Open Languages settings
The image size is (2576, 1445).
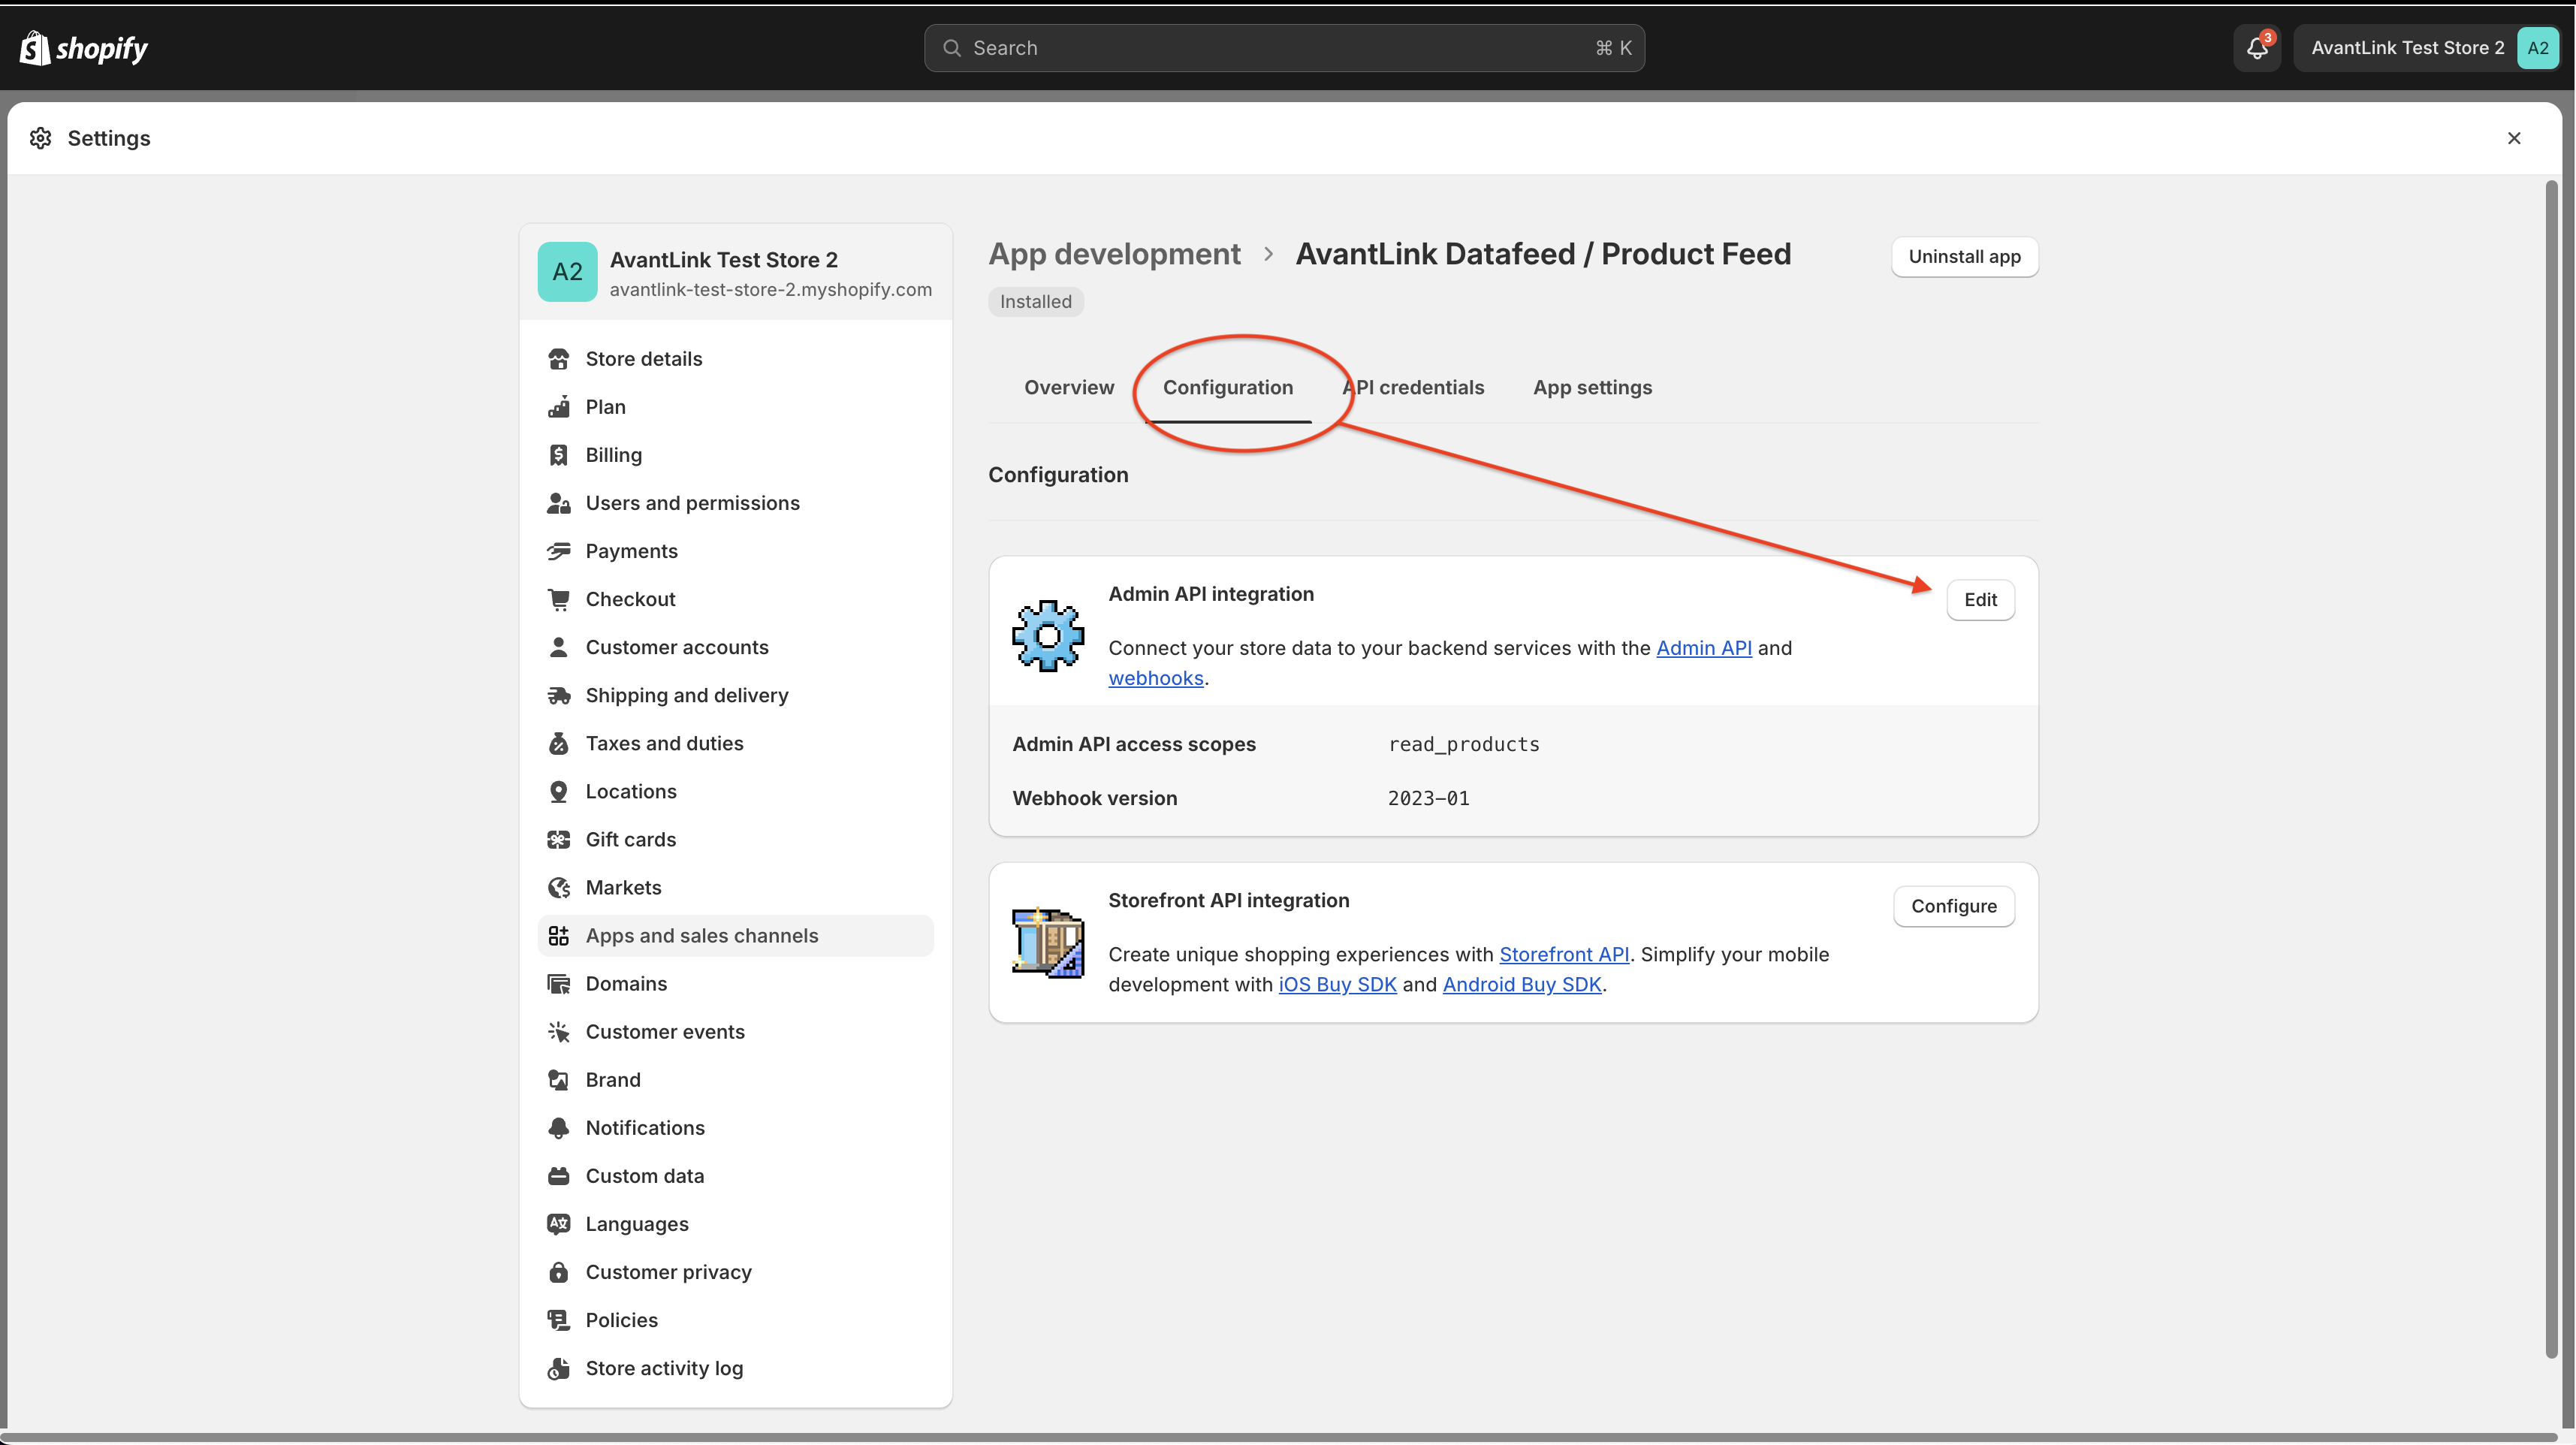click(x=735, y=1224)
